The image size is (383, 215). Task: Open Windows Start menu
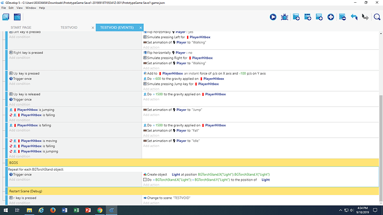[6, 210]
